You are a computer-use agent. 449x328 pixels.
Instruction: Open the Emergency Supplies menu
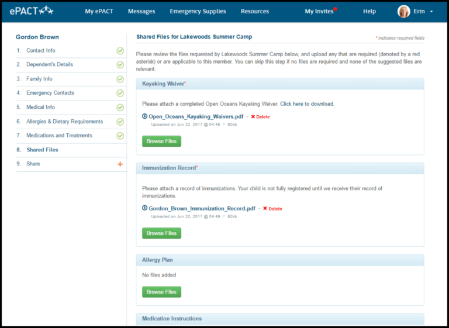198,12
